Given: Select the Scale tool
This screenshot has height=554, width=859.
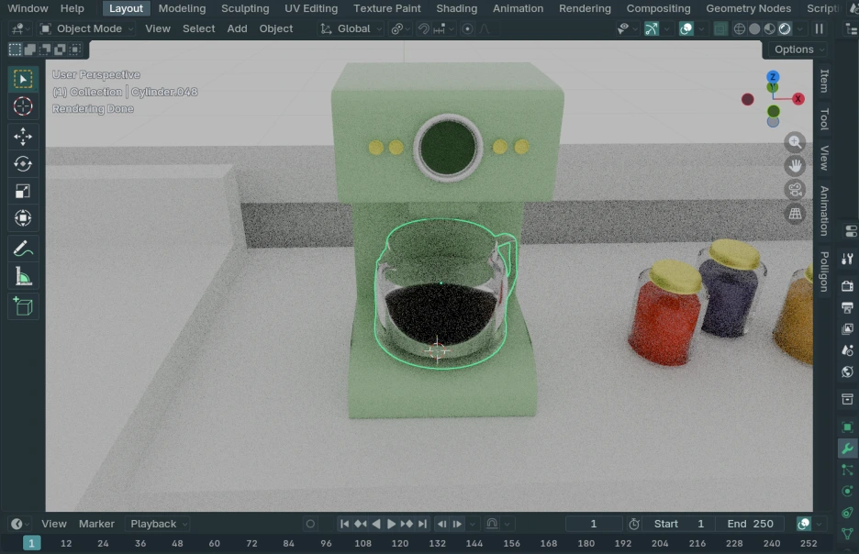Looking at the screenshot, I should 23,191.
